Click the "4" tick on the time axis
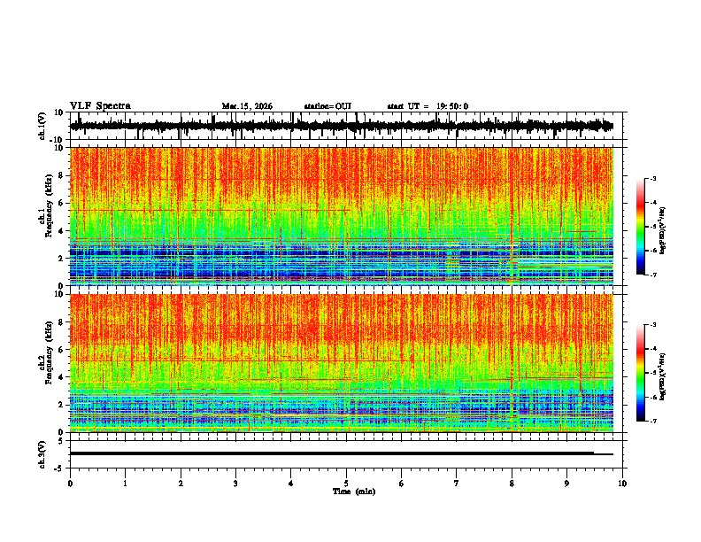 291,484
